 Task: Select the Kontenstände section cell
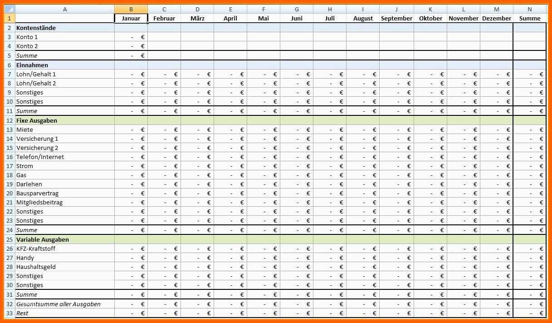pyautogui.click(x=65, y=28)
